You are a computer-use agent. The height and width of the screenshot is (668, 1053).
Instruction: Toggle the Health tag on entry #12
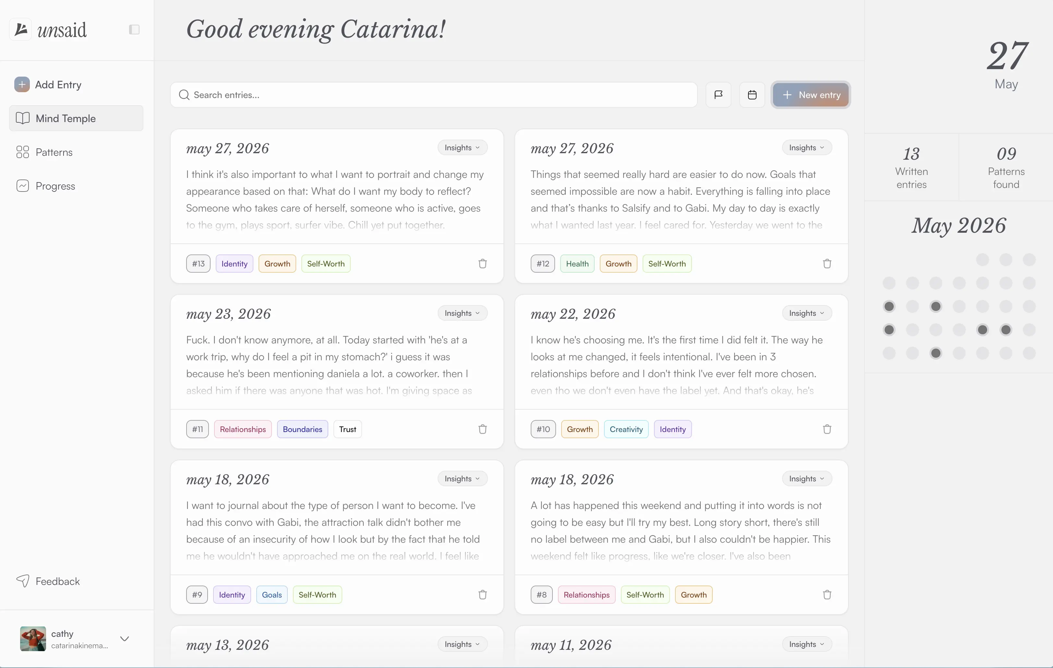pyautogui.click(x=577, y=263)
